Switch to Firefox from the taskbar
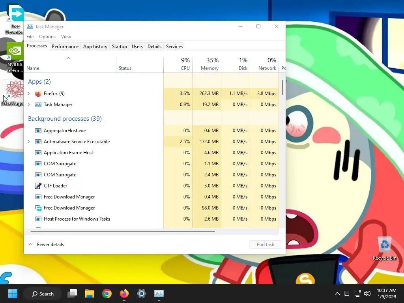Image resolution: width=404 pixels, height=303 pixels. tap(124, 294)
